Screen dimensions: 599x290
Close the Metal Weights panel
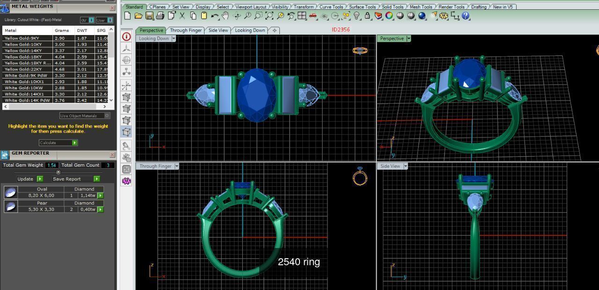[112, 8]
